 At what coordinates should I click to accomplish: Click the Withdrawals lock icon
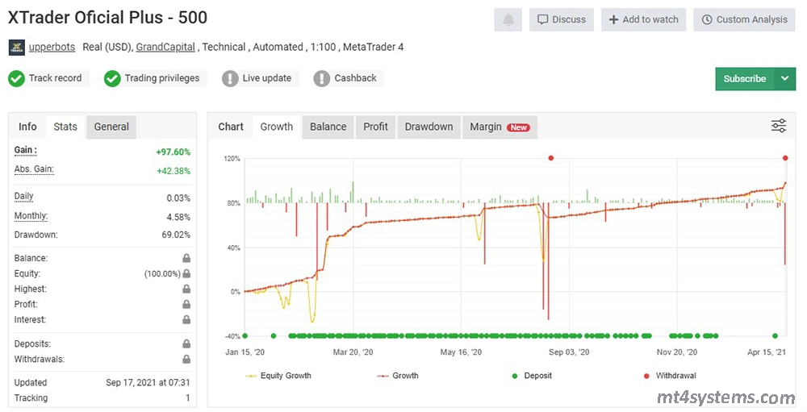[186, 359]
